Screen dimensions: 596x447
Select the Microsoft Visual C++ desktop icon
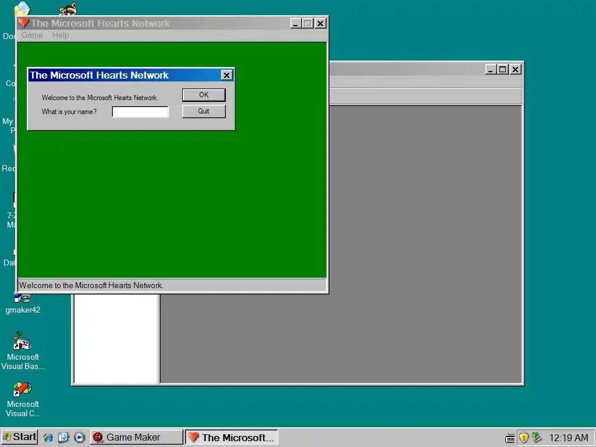point(23,399)
